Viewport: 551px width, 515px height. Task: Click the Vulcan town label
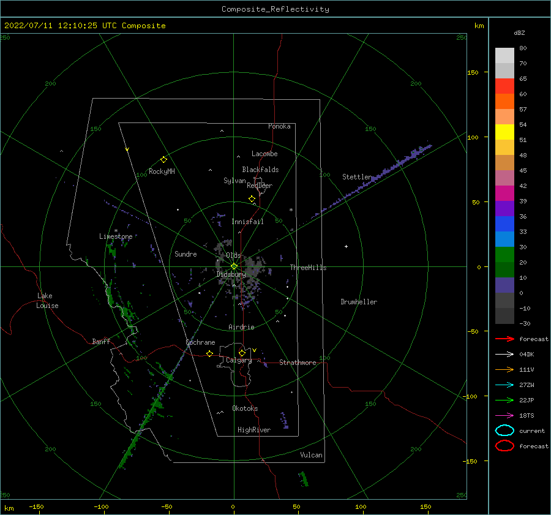312,455
